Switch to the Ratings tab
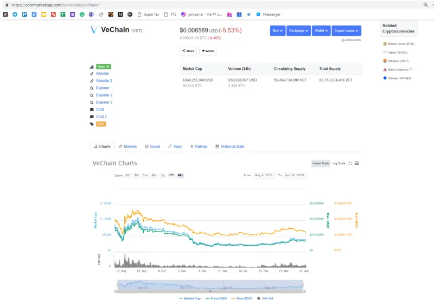This screenshot has width=434, height=300. 199,146
